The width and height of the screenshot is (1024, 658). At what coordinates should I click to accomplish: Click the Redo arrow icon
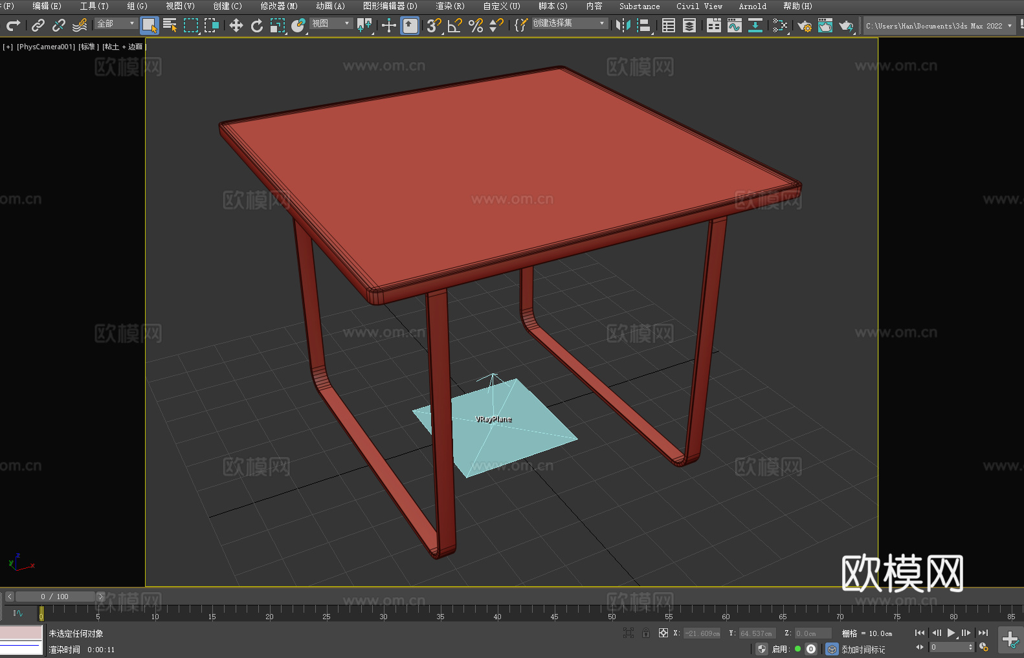[x=13, y=25]
